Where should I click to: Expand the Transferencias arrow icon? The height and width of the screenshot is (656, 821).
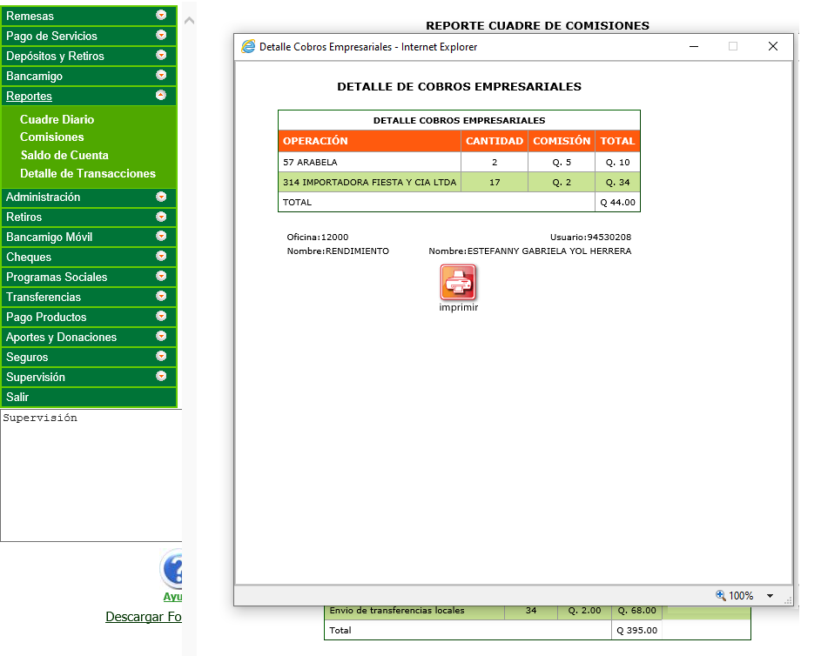(161, 297)
